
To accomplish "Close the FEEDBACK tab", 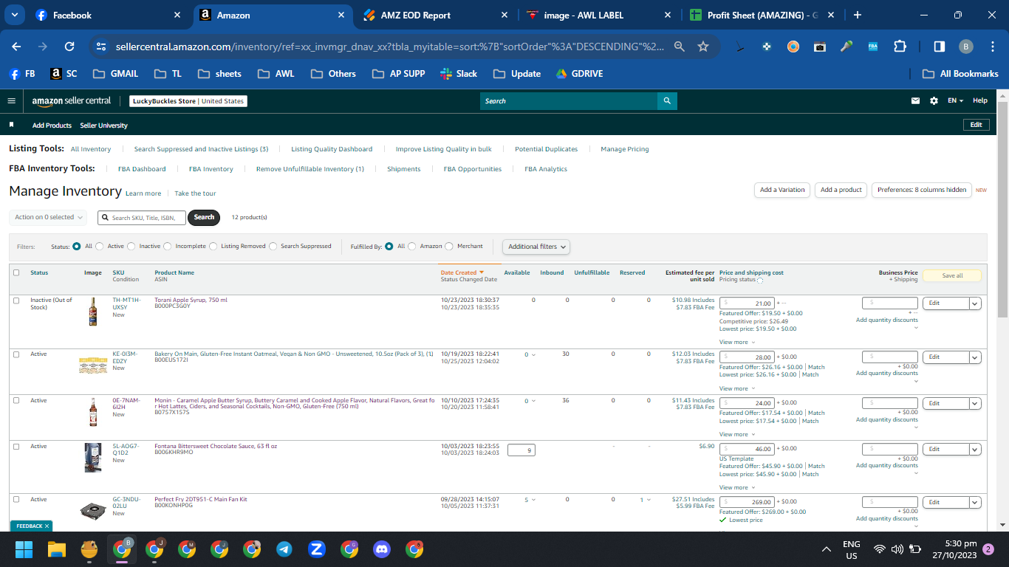I will [47, 526].
